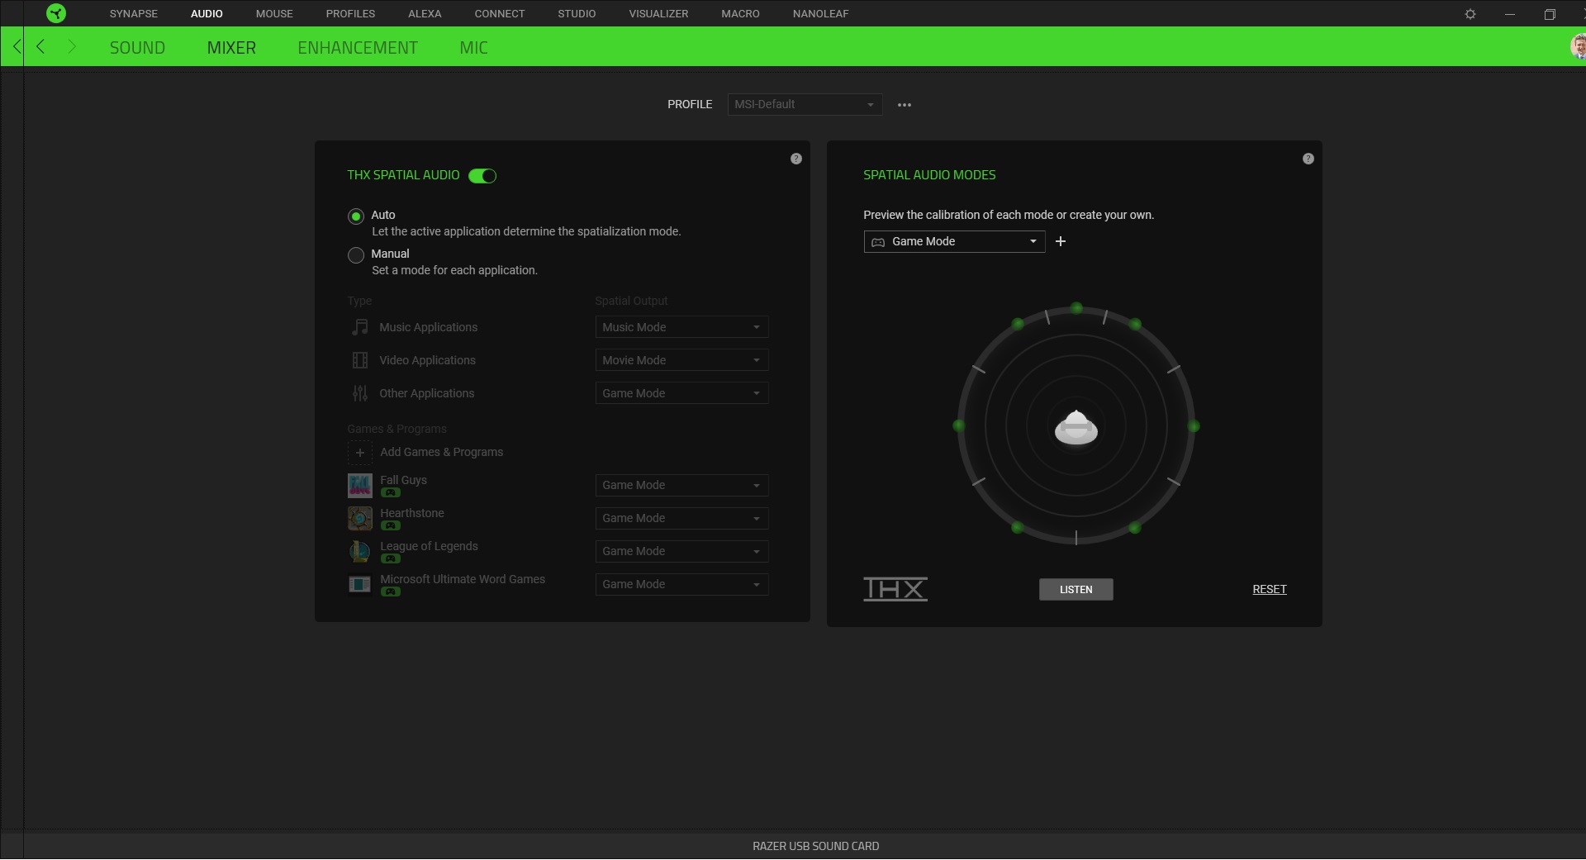Add a new spatial audio mode with plus
The image size is (1586, 860).
point(1061,241)
